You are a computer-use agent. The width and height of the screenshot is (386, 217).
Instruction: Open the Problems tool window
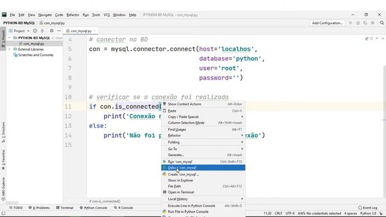[39, 208]
